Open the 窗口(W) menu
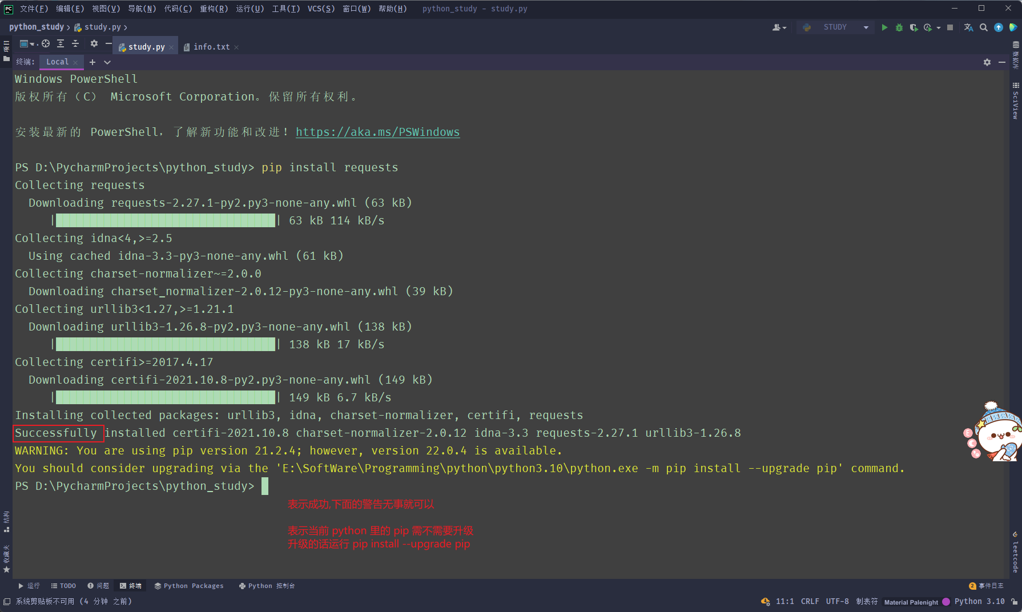 tap(356, 9)
